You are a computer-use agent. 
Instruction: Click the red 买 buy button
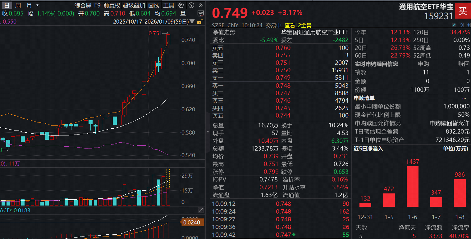pyautogui.click(x=463, y=10)
